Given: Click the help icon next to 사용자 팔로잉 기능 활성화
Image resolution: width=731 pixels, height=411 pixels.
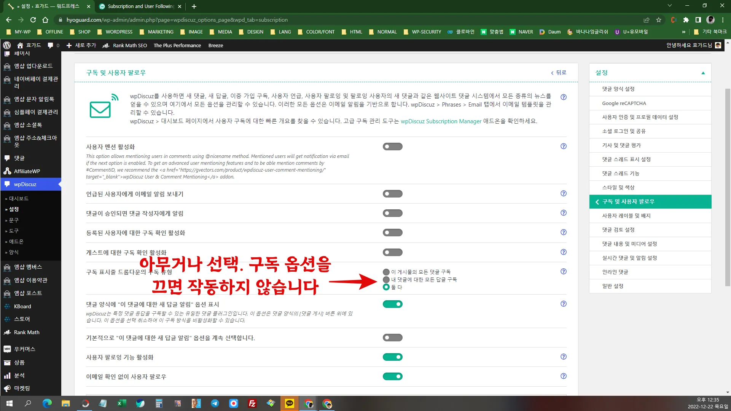Looking at the screenshot, I should click(564, 357).
